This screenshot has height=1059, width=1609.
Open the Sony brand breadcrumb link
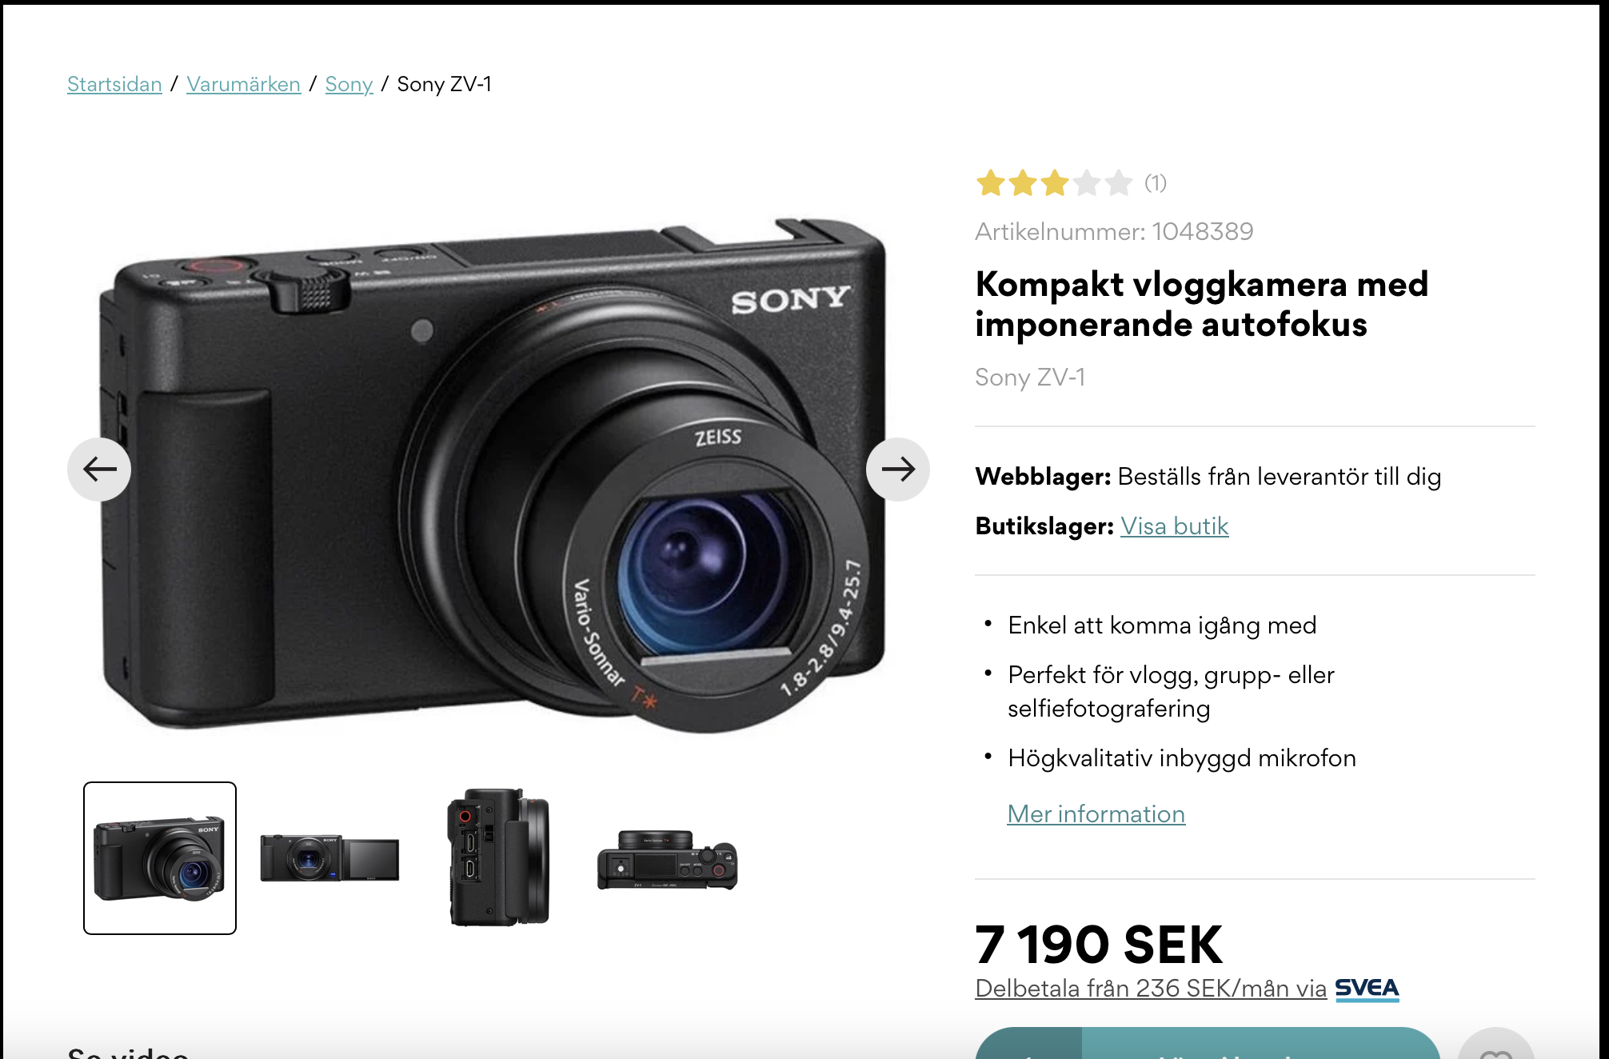tap(349, 84)
